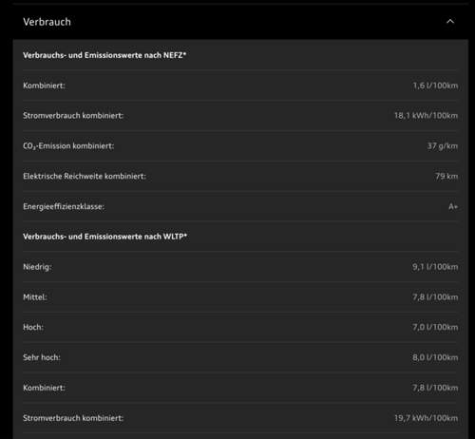Select the 79 km range value

[x=446, y=176]
